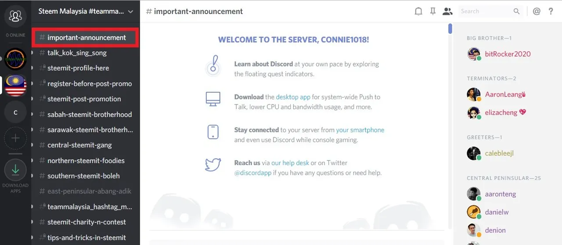
Task: Click the search magnifier icon
Action: click(517, 11)
